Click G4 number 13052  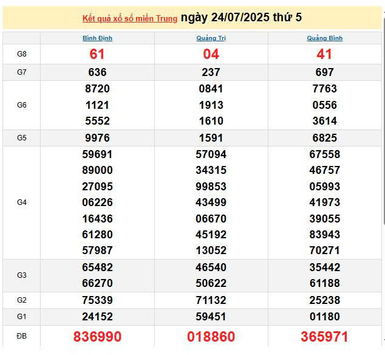pyautogui.click(x=211, y=250)
